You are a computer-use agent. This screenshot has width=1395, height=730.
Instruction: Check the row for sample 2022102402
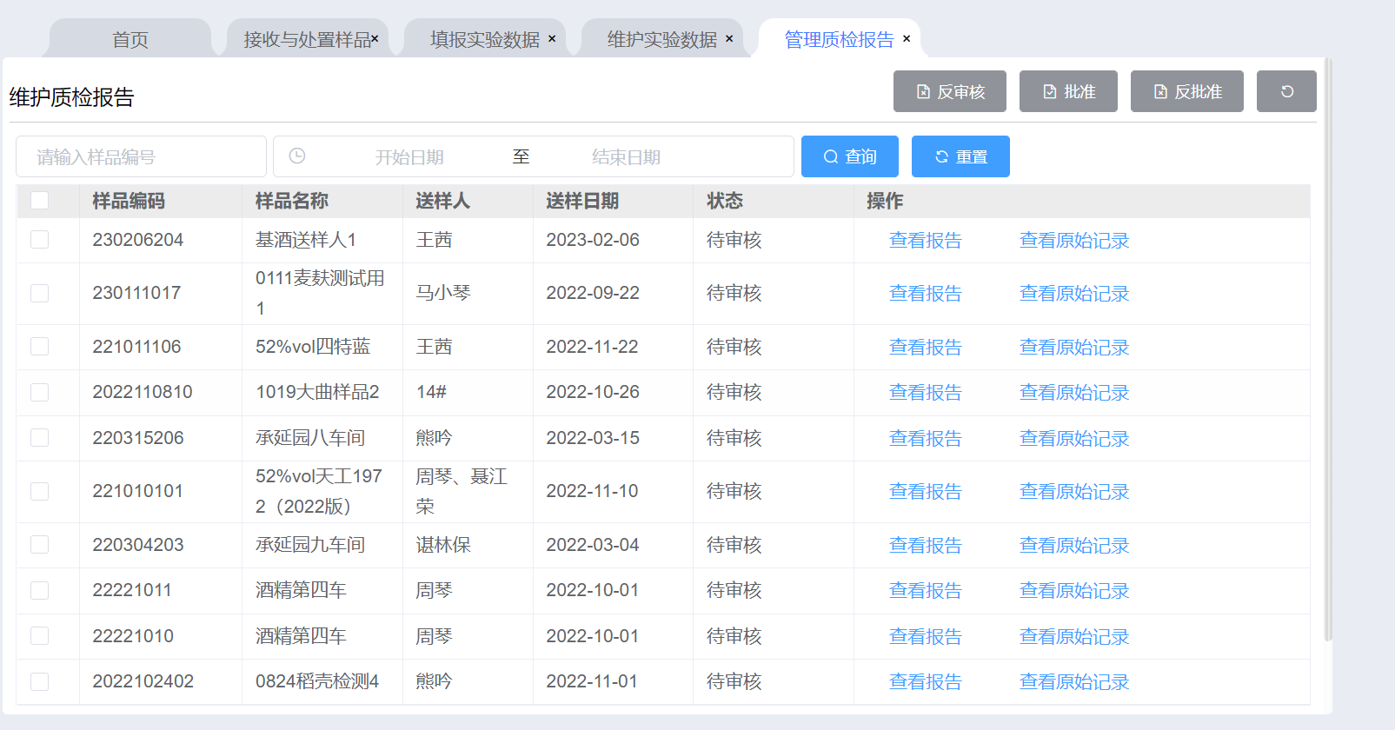point(39,681)
